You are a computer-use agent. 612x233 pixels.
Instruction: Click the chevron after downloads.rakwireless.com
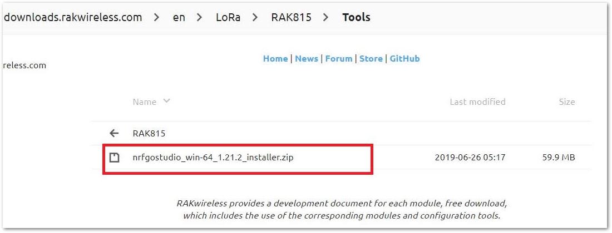pyautogui.click(x=157, y=18)
